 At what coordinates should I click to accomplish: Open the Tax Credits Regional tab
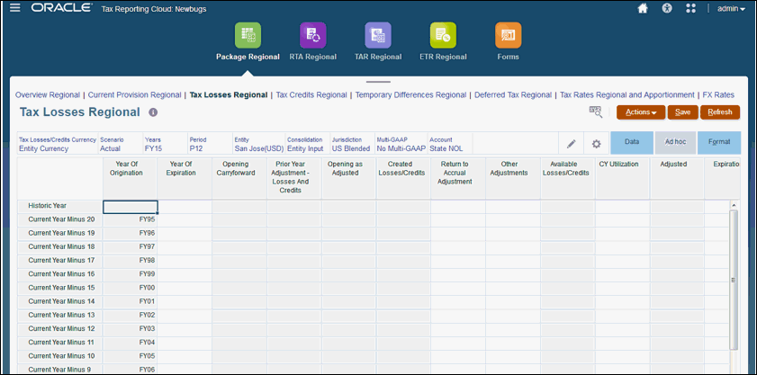[311, 95]
